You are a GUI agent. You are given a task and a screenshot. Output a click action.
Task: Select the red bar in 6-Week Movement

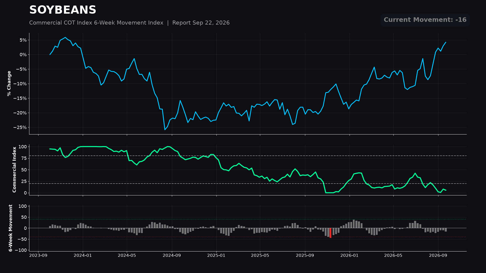point(330,233)
